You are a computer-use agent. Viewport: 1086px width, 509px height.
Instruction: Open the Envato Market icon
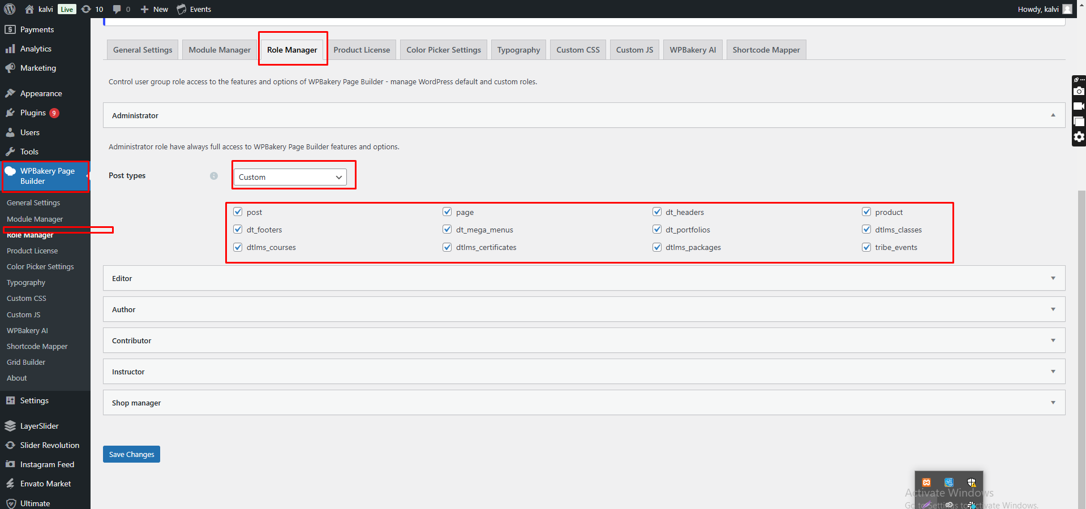(x=10, y=484)
